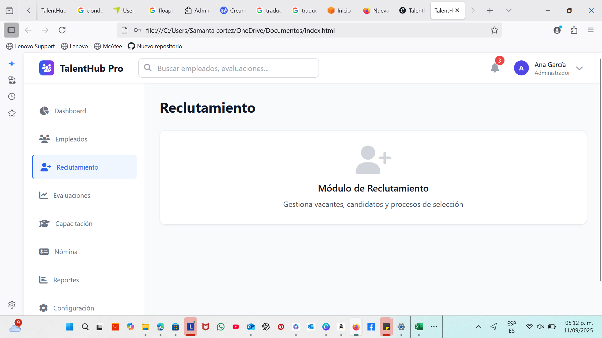Open the Nuevo repositorio bookmark

(x=155, y=46)
